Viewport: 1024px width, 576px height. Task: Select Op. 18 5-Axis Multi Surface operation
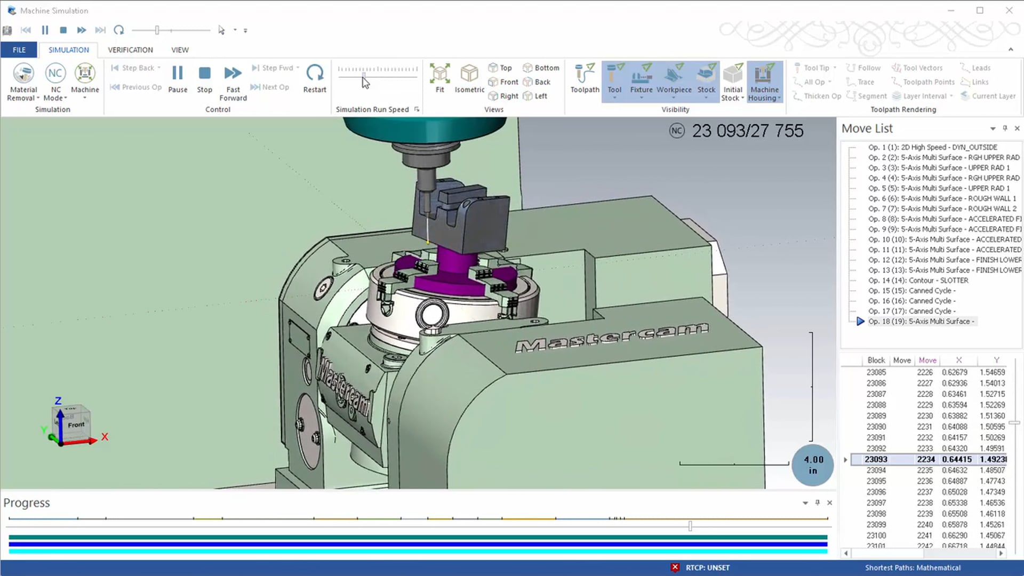coord(921,322)
